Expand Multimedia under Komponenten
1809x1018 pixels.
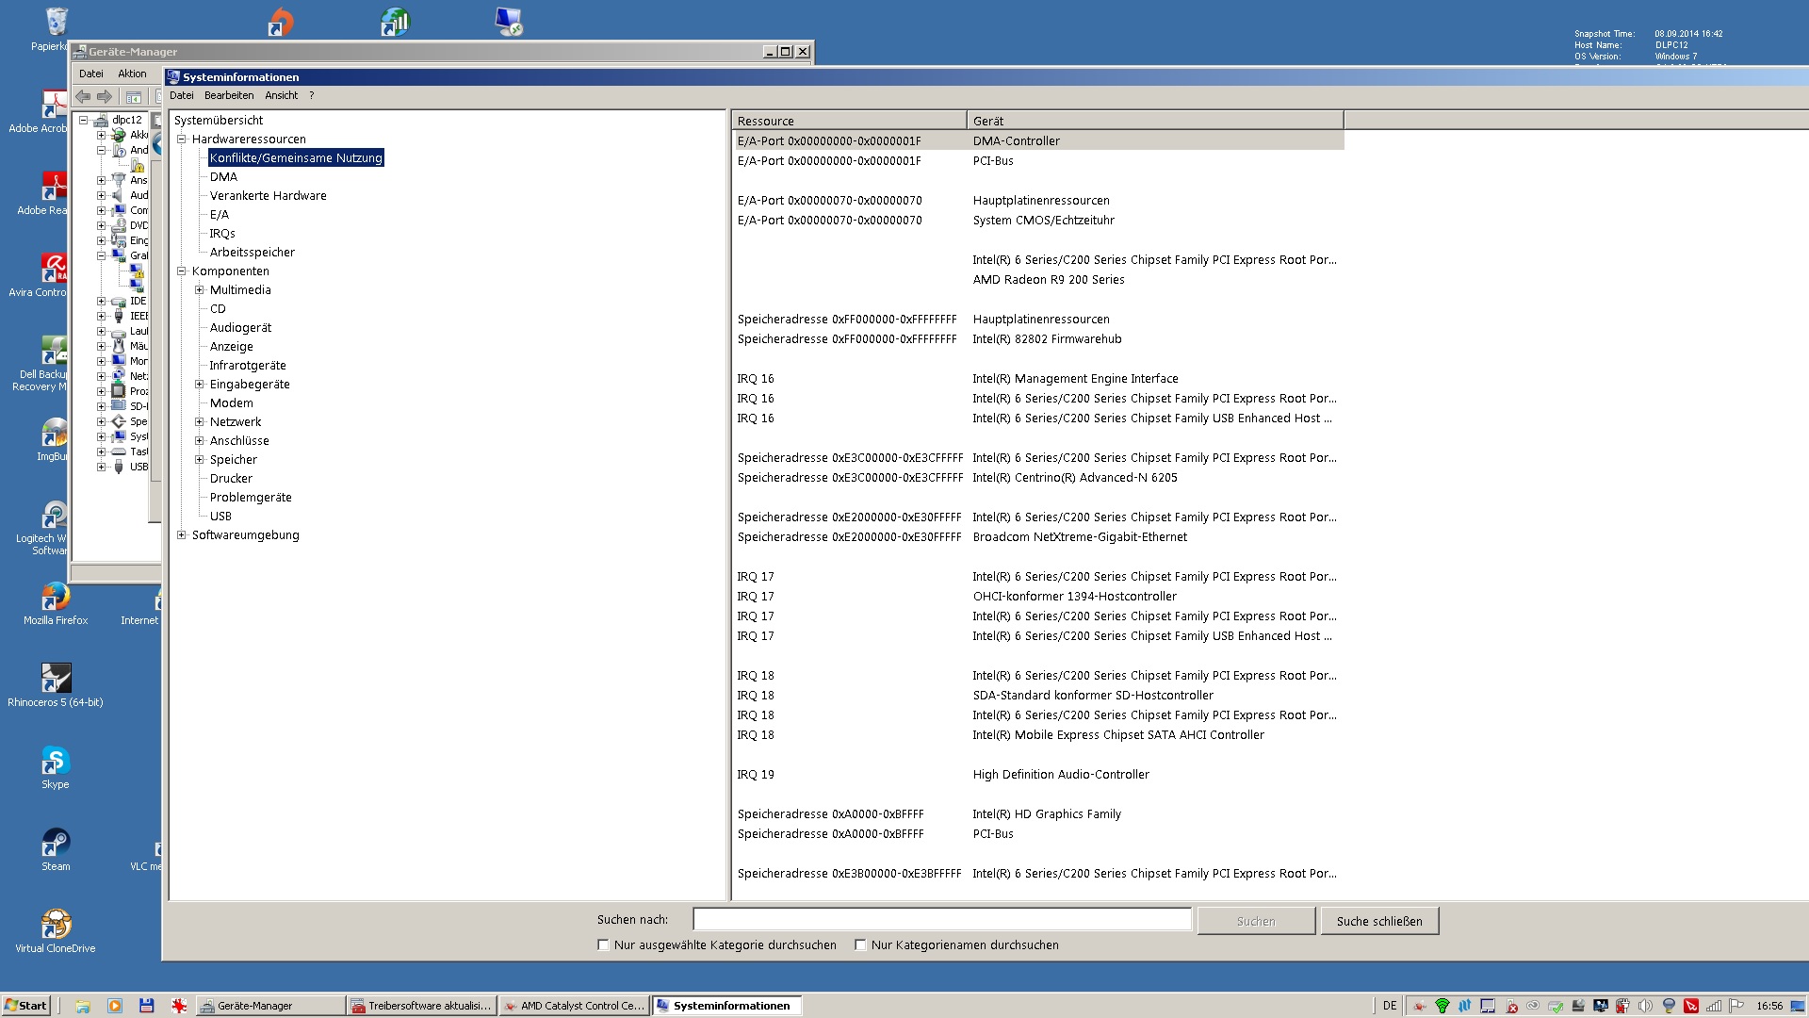point(200,290)
